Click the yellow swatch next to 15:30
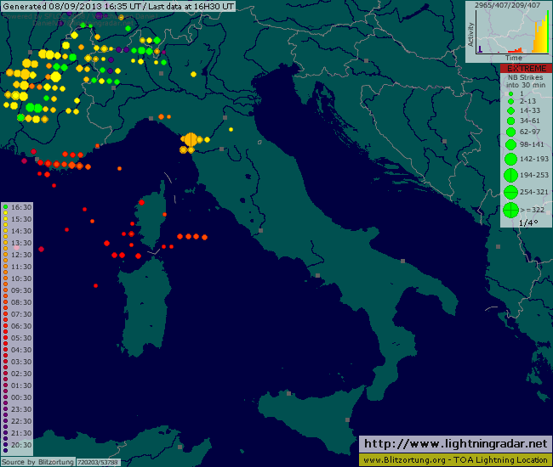 pyautogui.click(x=5, y=219)
